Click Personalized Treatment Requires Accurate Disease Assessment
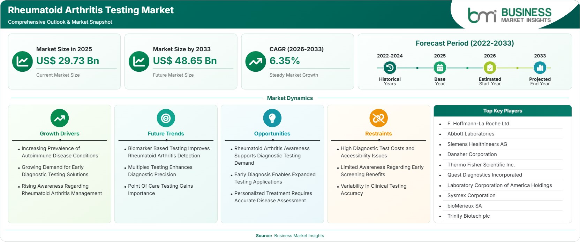 pyautogui.click(x=273, y=197)
